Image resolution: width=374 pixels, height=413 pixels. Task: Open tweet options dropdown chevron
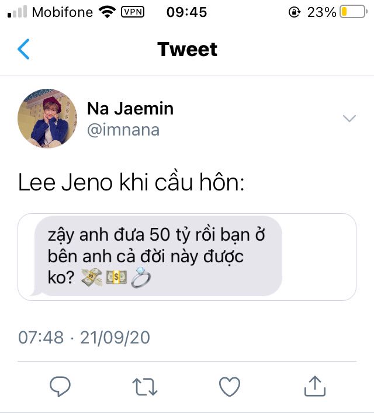pos(349,119)
